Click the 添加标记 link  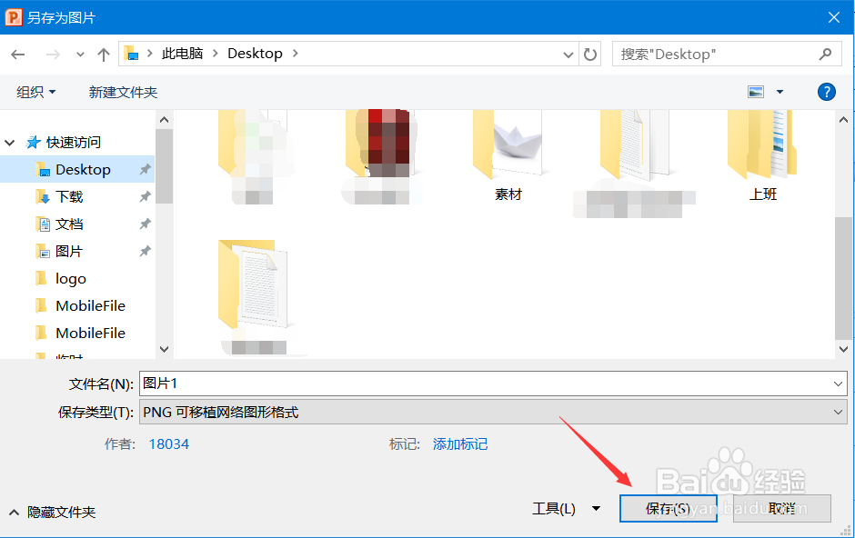point(460,444)
